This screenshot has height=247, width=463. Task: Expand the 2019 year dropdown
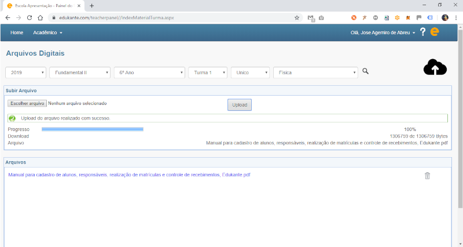(x=26, y=72)
